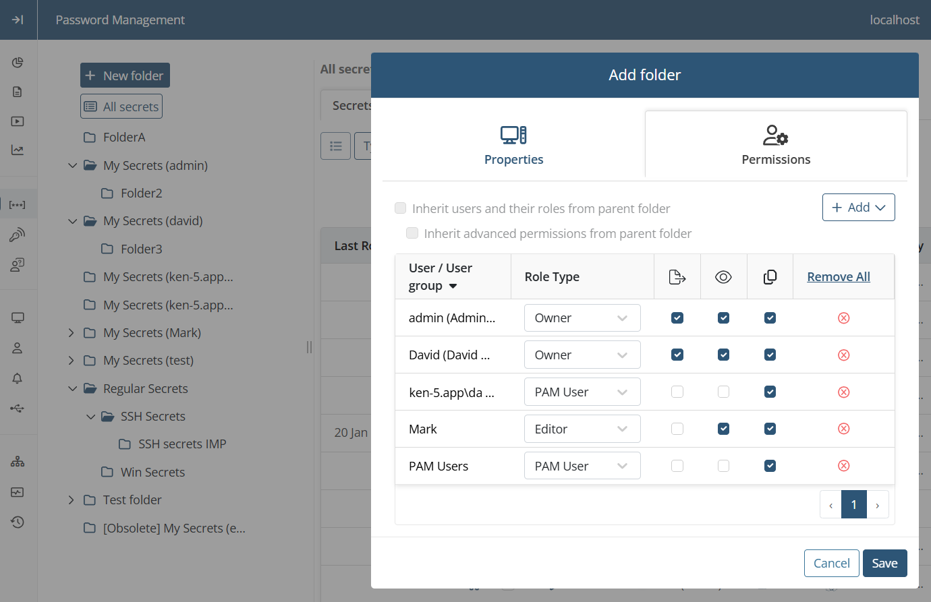Click the export column header icon

677,277
